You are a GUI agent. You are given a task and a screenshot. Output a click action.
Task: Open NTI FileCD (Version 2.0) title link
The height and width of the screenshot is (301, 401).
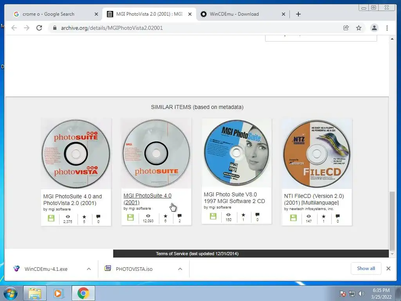(x=314, y=199)
